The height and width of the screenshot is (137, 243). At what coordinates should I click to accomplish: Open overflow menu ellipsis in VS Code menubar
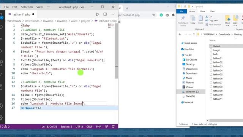click(49, 7)
